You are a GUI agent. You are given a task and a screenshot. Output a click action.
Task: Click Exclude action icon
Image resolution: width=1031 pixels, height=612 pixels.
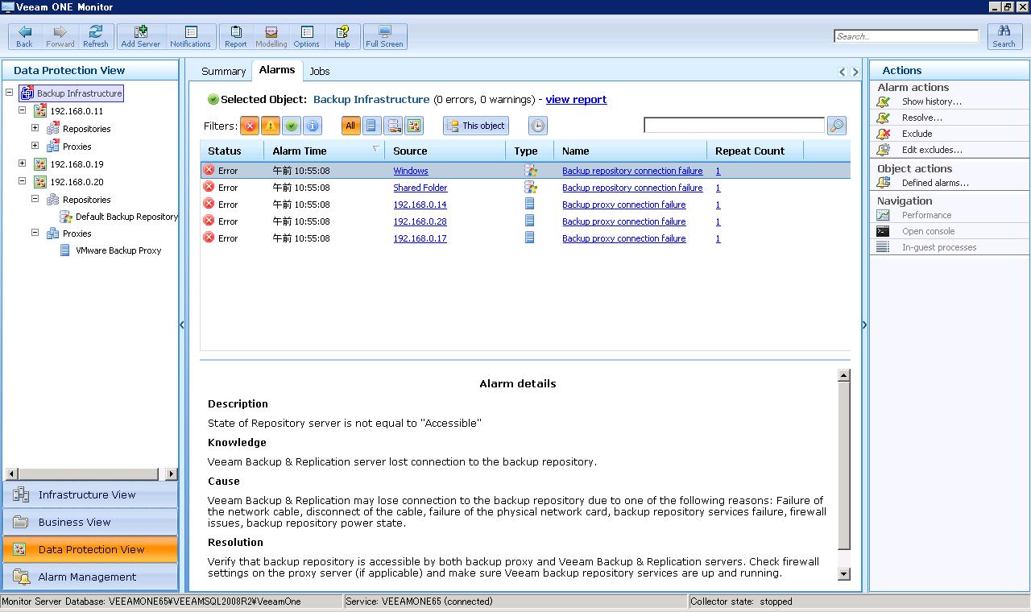tap(884, 134)
